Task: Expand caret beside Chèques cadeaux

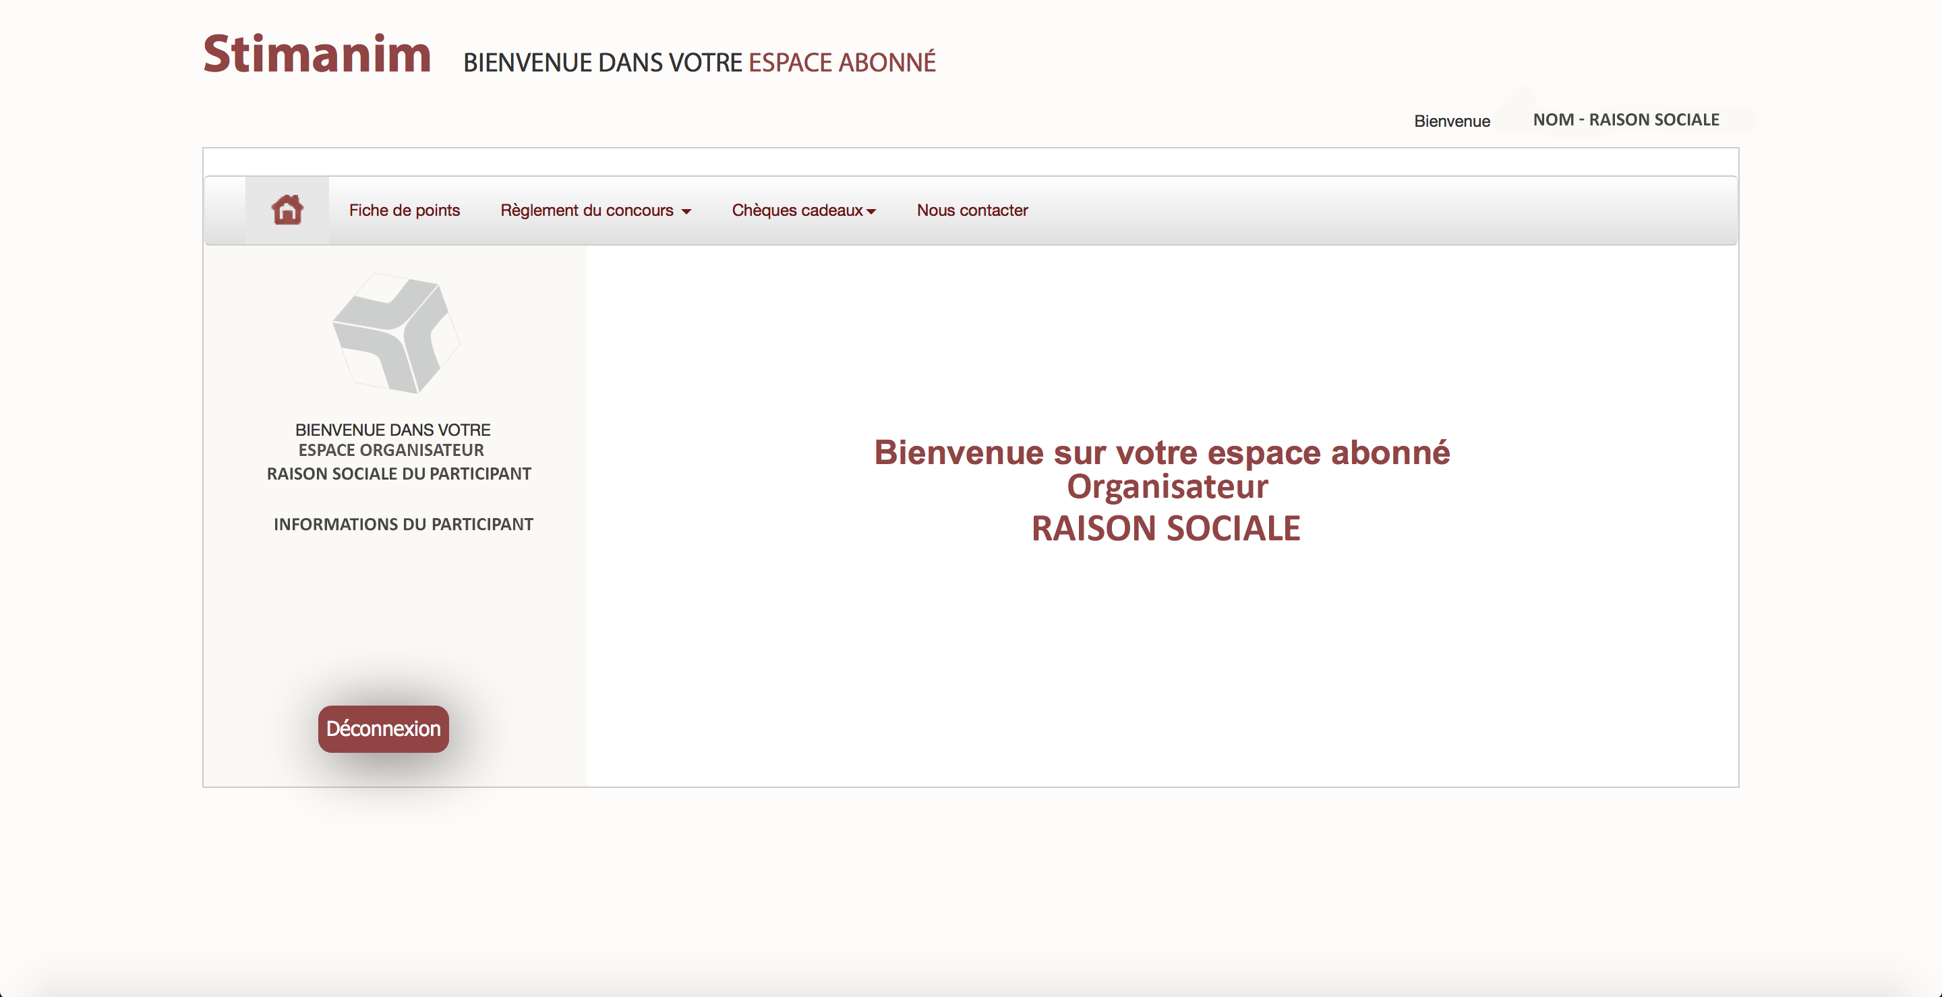Action: (871, 212)
